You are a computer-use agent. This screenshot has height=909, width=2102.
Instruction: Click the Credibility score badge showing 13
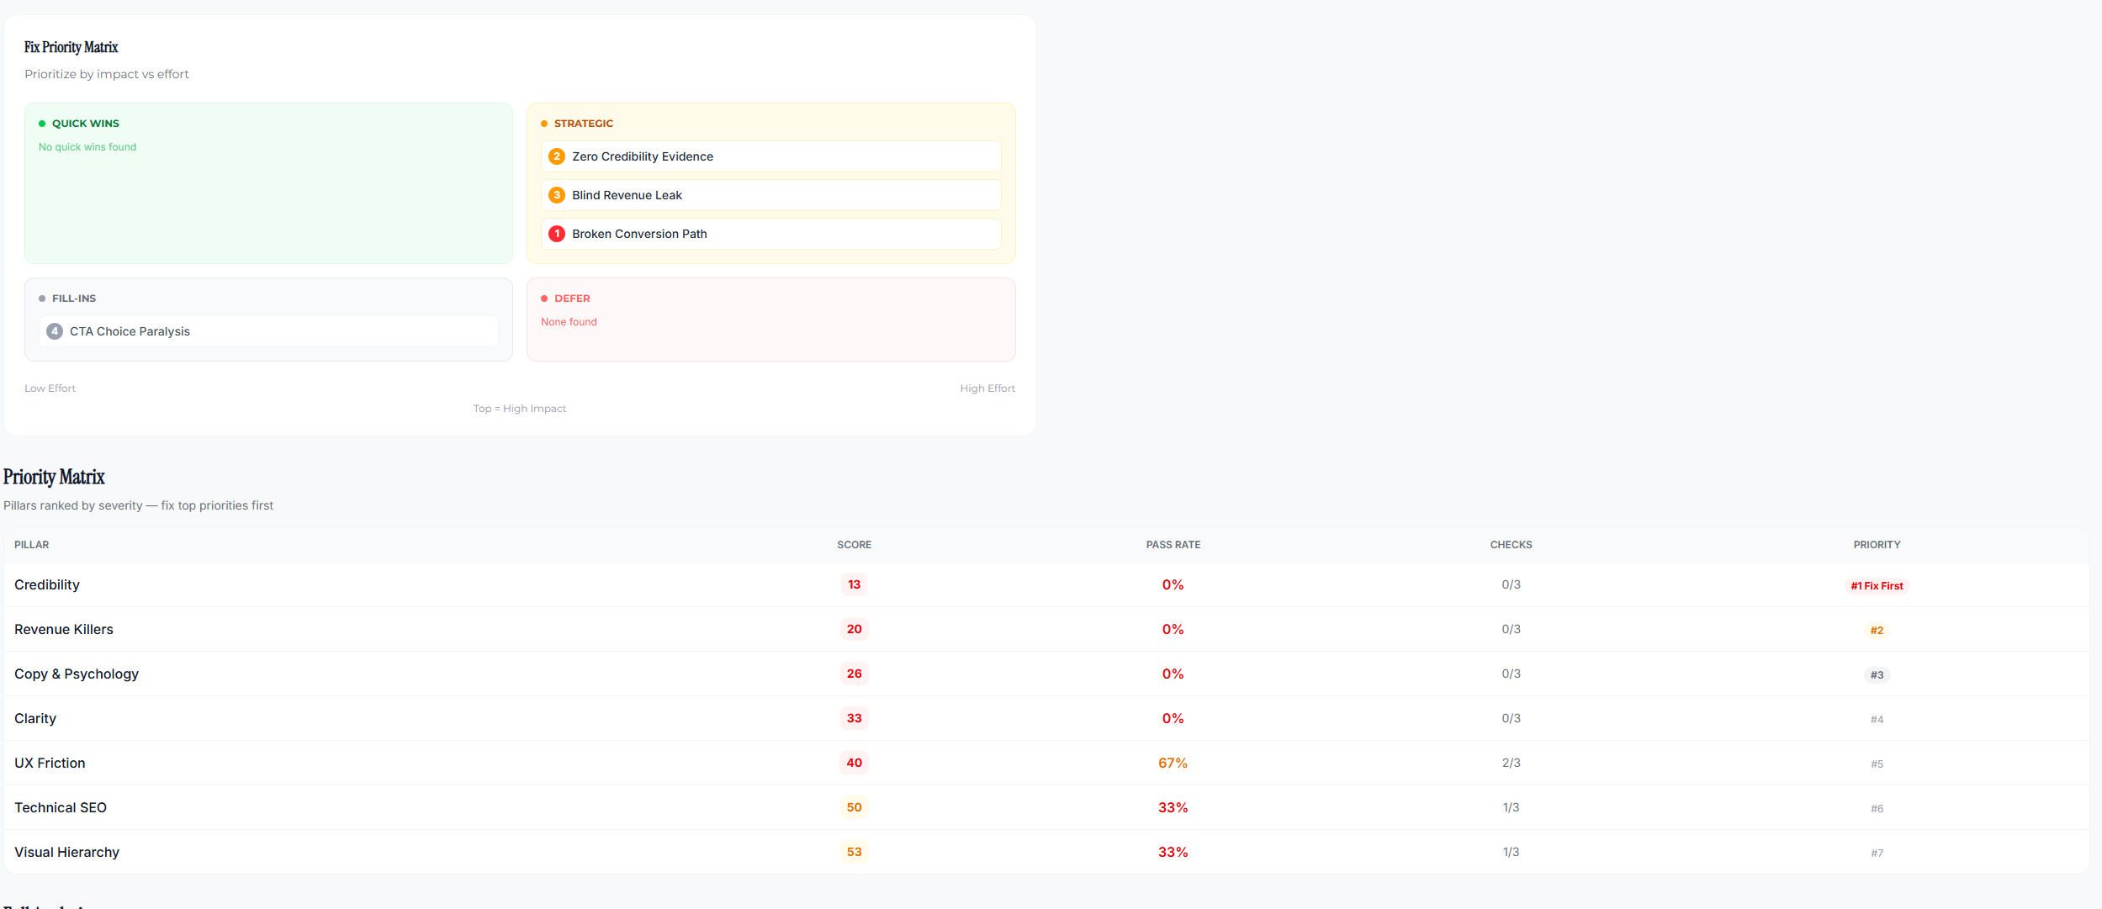point(853,584)
